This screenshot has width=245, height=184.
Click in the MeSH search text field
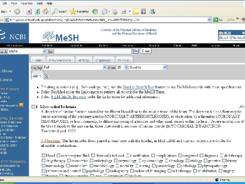93,51
